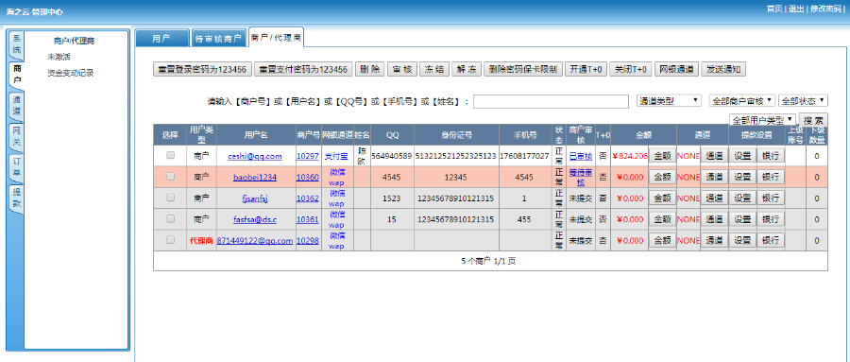Click 金额 button in 871449122@qq.com row
This screenshot has width=850, height=362.
[662, 240]
